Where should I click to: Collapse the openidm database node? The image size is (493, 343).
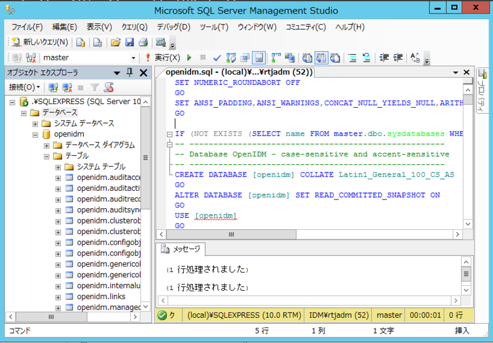35,135
